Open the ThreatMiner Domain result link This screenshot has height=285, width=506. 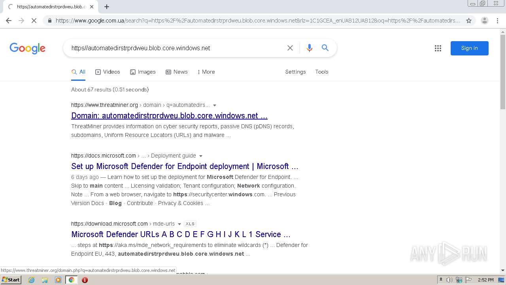169,116
